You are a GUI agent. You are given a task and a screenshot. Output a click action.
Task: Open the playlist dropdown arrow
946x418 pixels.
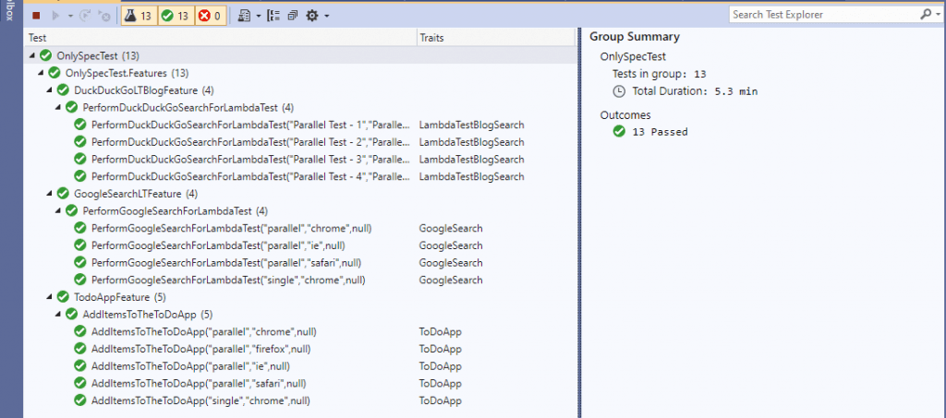click(x=259, y=16)
